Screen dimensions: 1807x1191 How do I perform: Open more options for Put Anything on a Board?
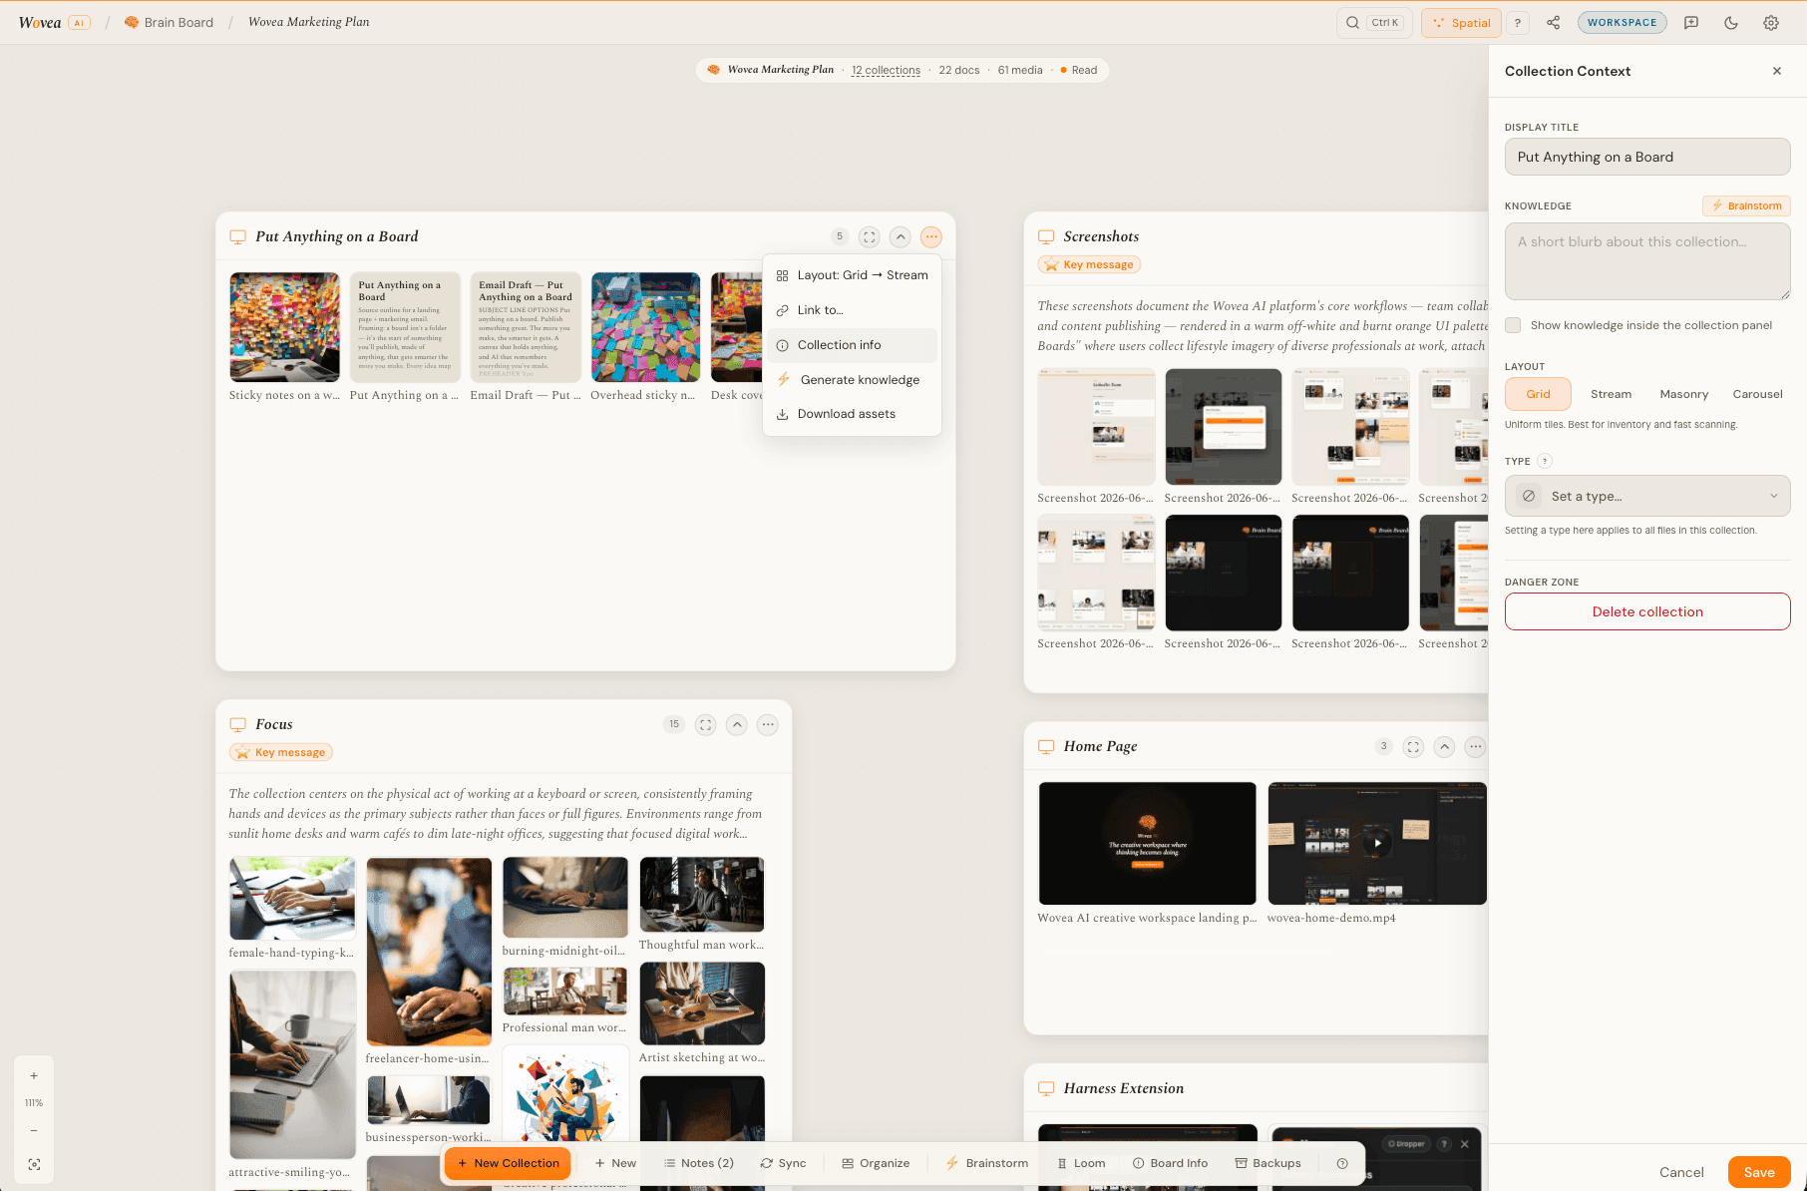pyautogui.click(x=931, y=236)
